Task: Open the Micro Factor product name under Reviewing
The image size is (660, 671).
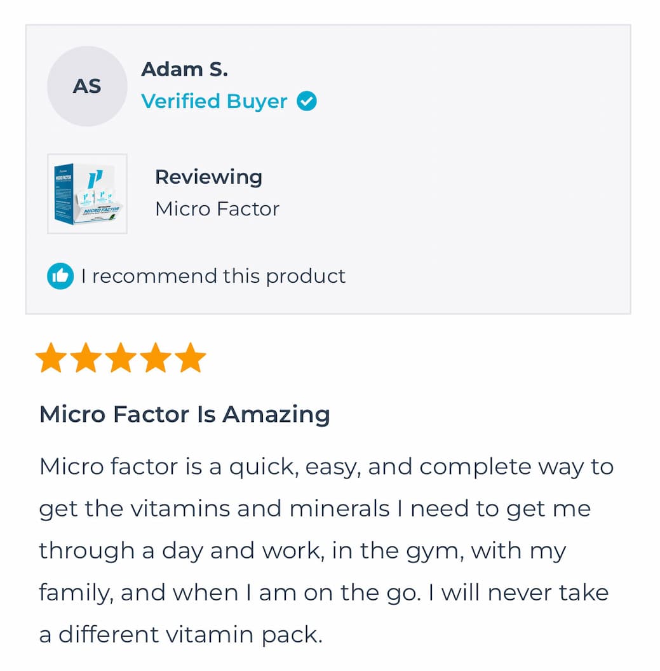Action: click(x=217, y=208)
